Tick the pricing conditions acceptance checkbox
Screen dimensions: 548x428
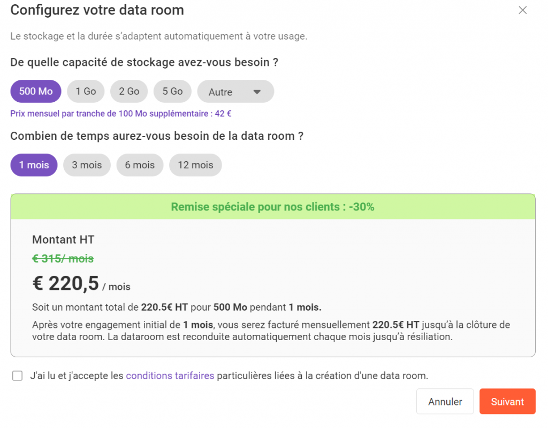[18, 376]
